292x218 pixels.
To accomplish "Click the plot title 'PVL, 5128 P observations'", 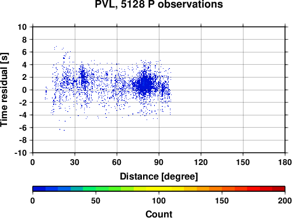I will [x=159, y=4].
